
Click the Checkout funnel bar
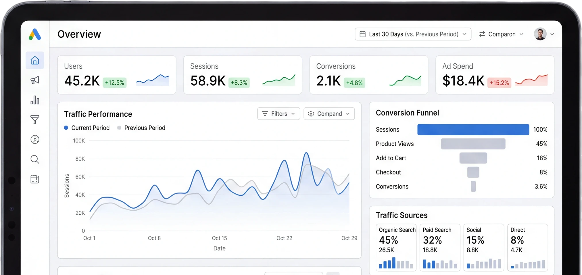coord(473,172)
